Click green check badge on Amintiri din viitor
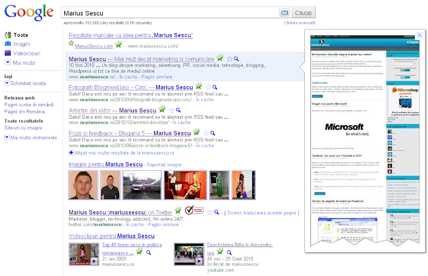This screenshot has width=428, height=276. 162,109
